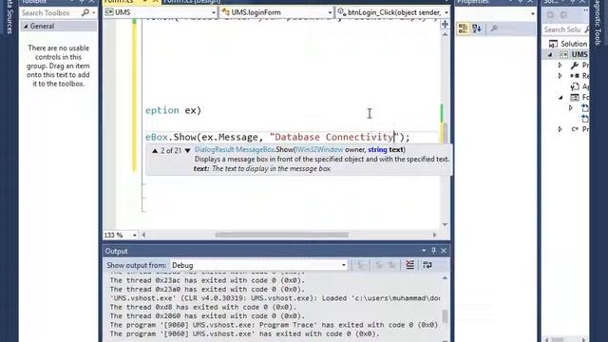This screenshot has height=342, width=608.
Task: Open the UMS project dropdown in editor
Action: click(x=213, y=12)
